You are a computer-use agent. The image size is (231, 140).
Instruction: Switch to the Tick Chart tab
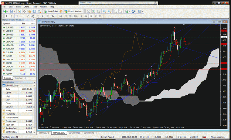click(x=19, y=78)
